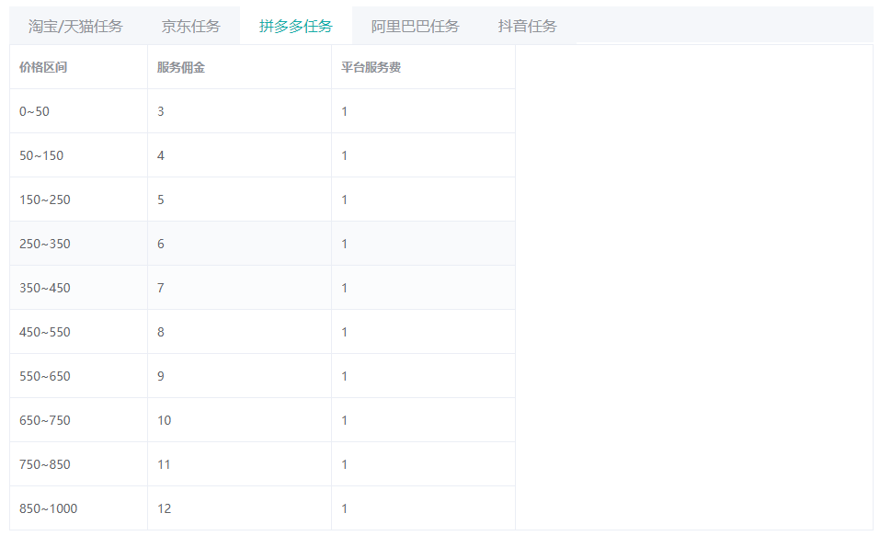The width and height of the screenshot is (880, 536).
Task: Click the 平台服务费 value in the 150~250 row
Action: tap(423, 200)
